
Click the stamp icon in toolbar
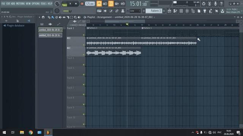[123, 11]
